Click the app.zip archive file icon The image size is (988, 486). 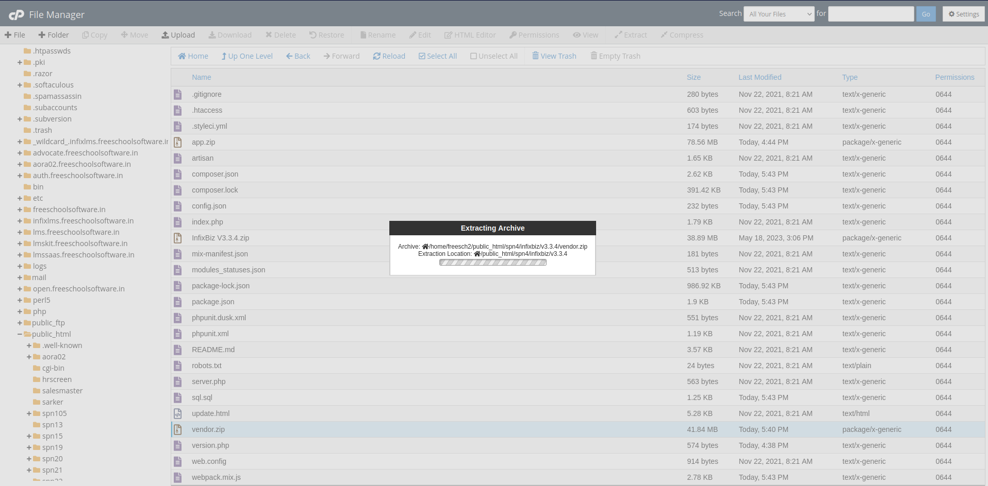(x=178, y=142)
